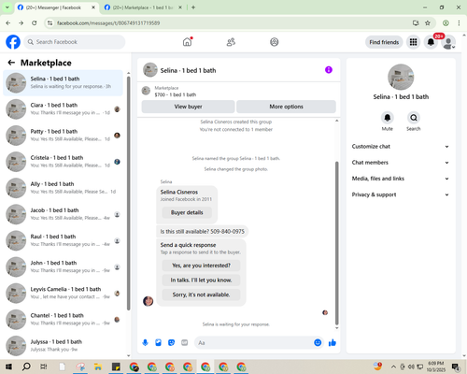View site information icon in address bar

pyautogui.click(x=50, y=23)
